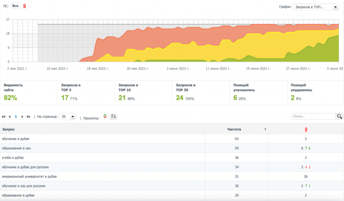Open the На странице count dropdown
Image resolution: width=344 pixels, height=201 pixels.
click(68, 117)
